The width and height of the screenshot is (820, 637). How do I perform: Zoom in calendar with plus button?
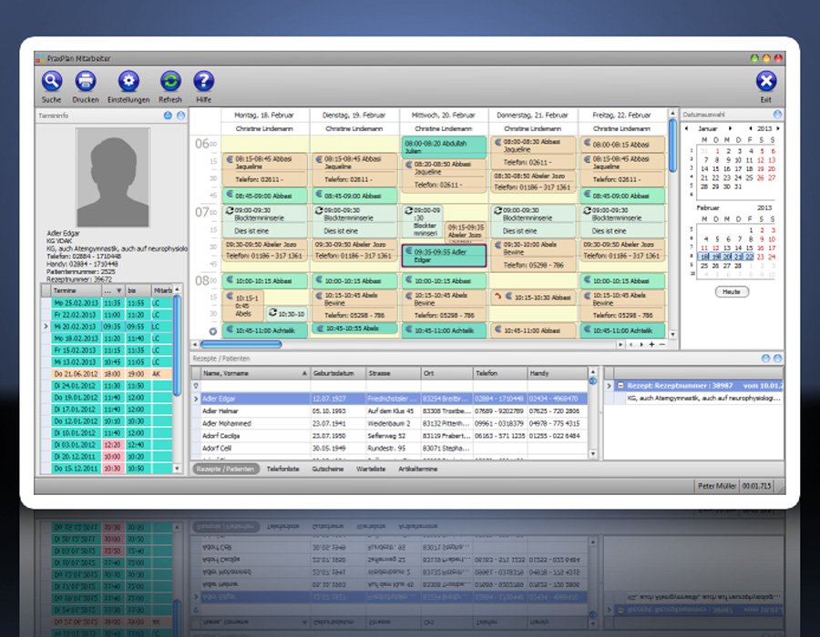point(651,345)
